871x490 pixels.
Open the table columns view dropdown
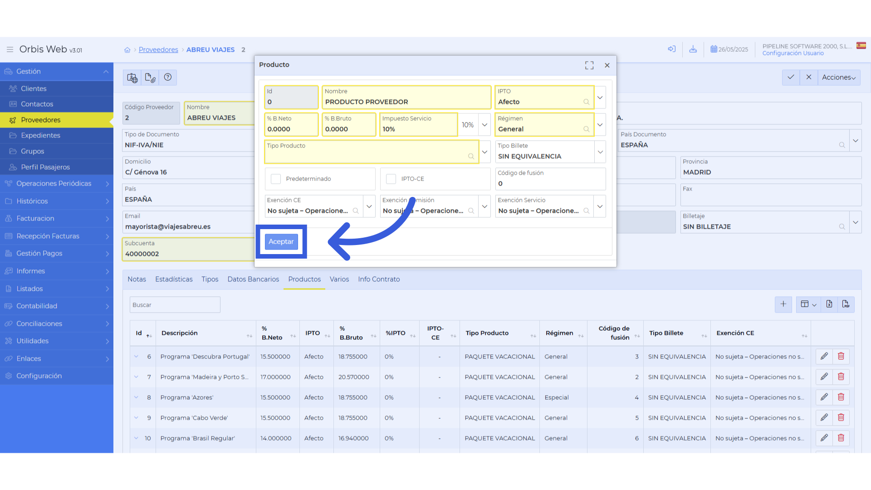808,304
